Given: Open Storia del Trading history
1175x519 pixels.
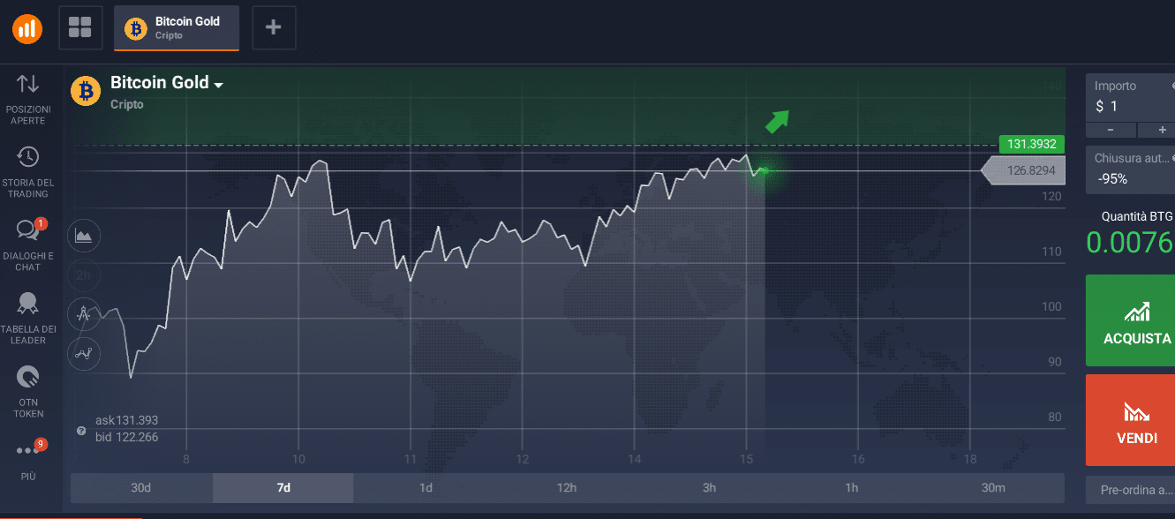Looking at the screenshot, I should point(28,172).
